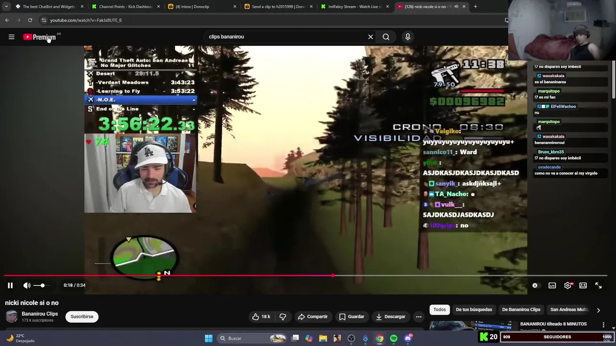This screenshot has width=616, height=346.
Task: Open the Bananirou Clips channel name link
Action: [x=39, y=314]
